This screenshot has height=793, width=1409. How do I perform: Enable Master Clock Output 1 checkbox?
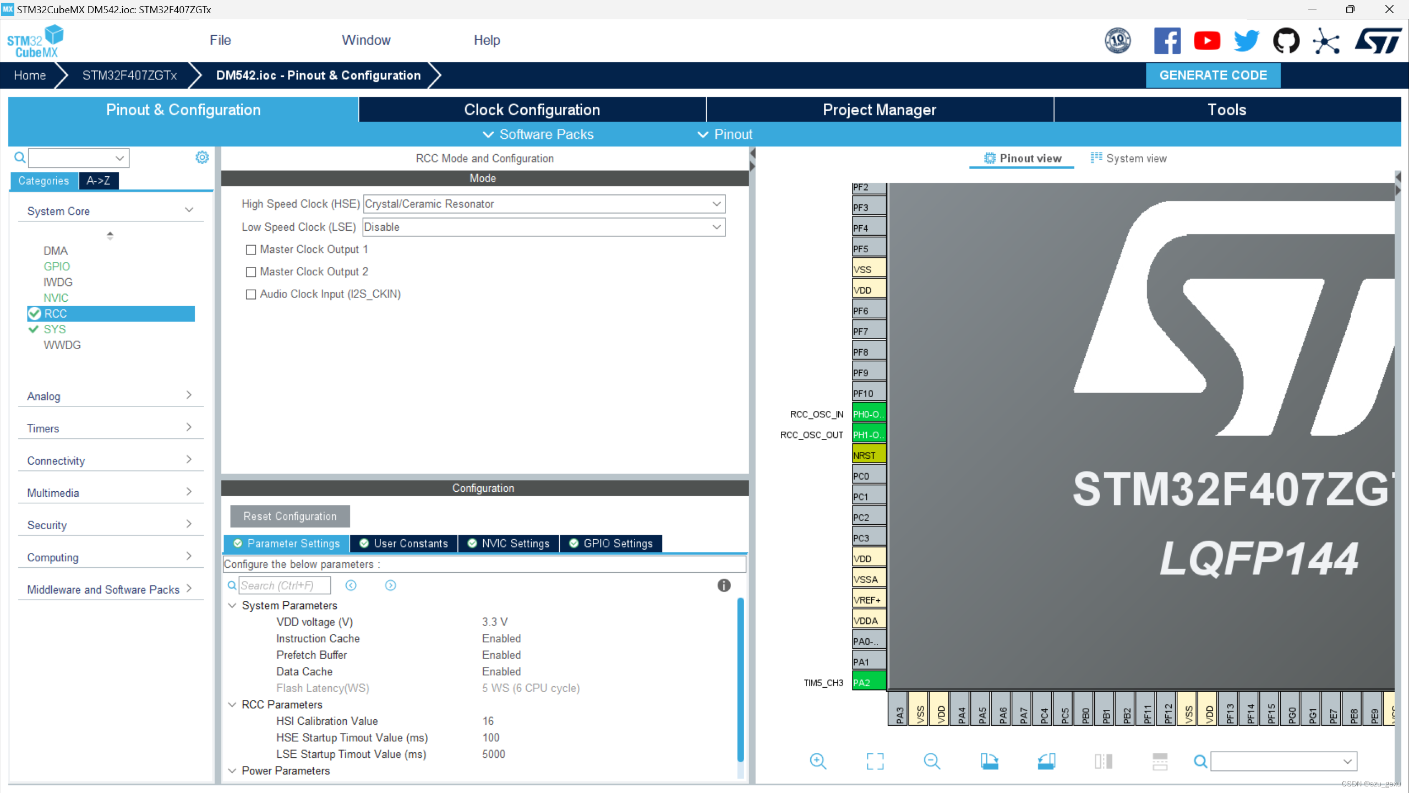click(251, 249)
